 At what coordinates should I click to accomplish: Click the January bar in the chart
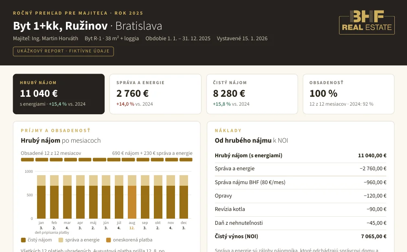click(x=41, y=197)
